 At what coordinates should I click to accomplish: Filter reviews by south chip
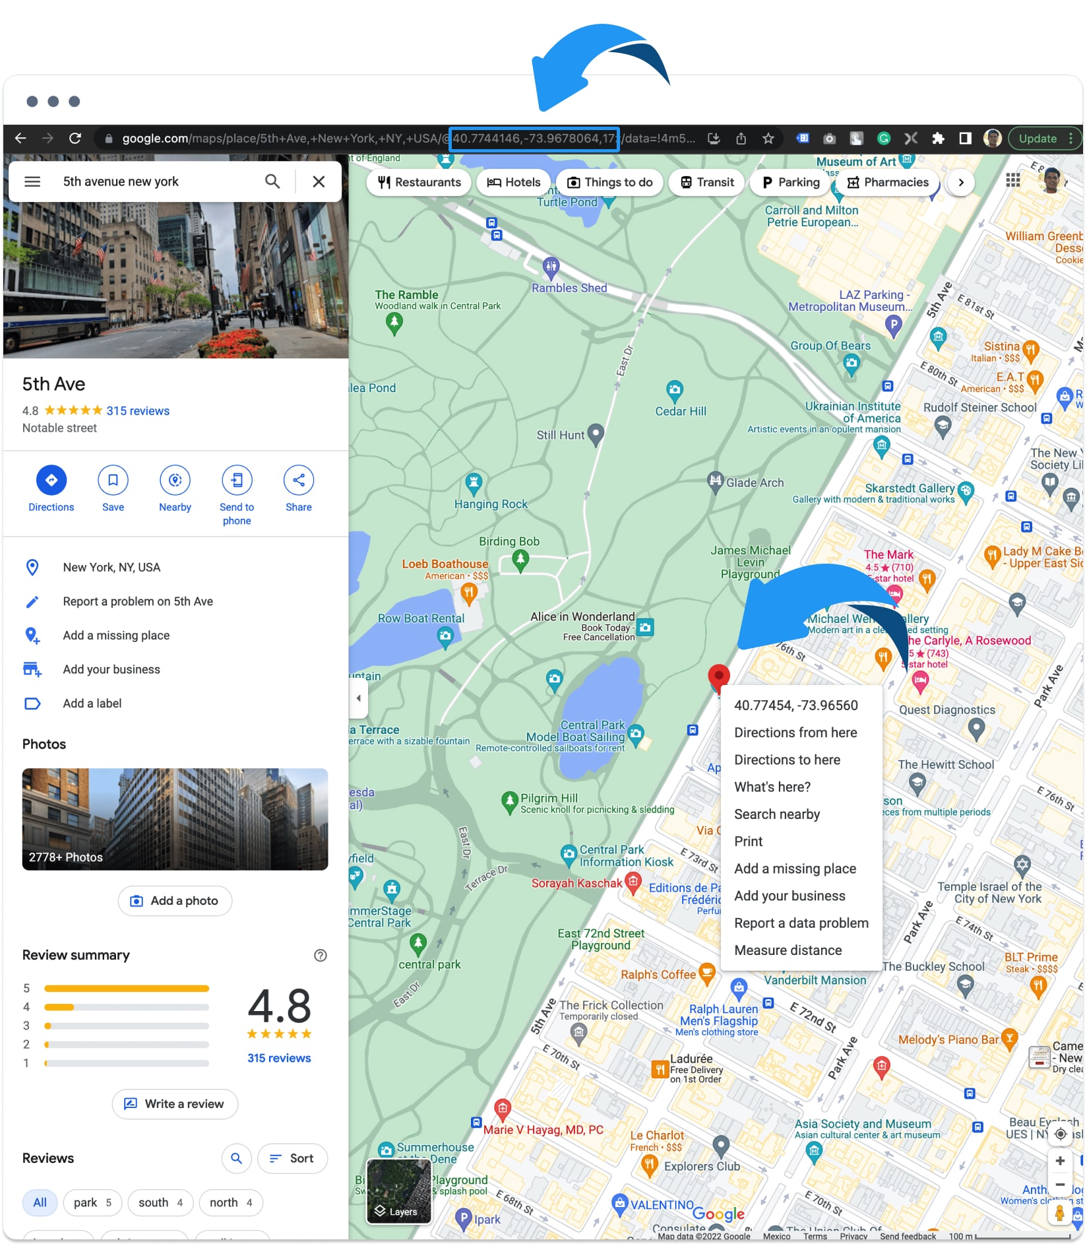(x=160, y=1202)
